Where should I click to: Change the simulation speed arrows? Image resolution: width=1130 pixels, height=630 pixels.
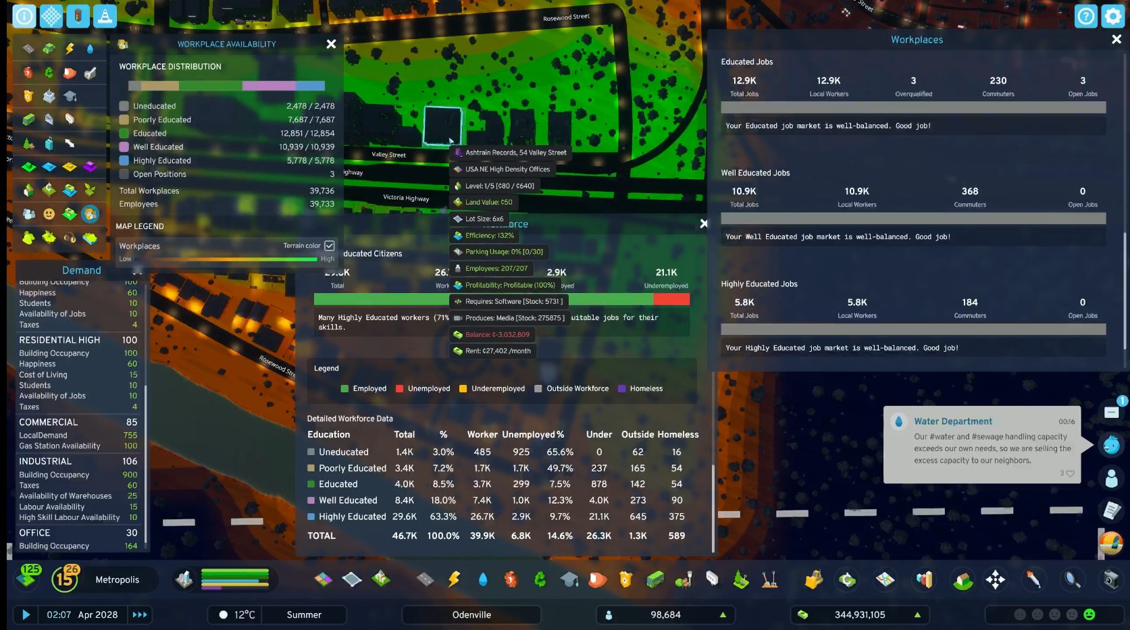coord(140,614)
